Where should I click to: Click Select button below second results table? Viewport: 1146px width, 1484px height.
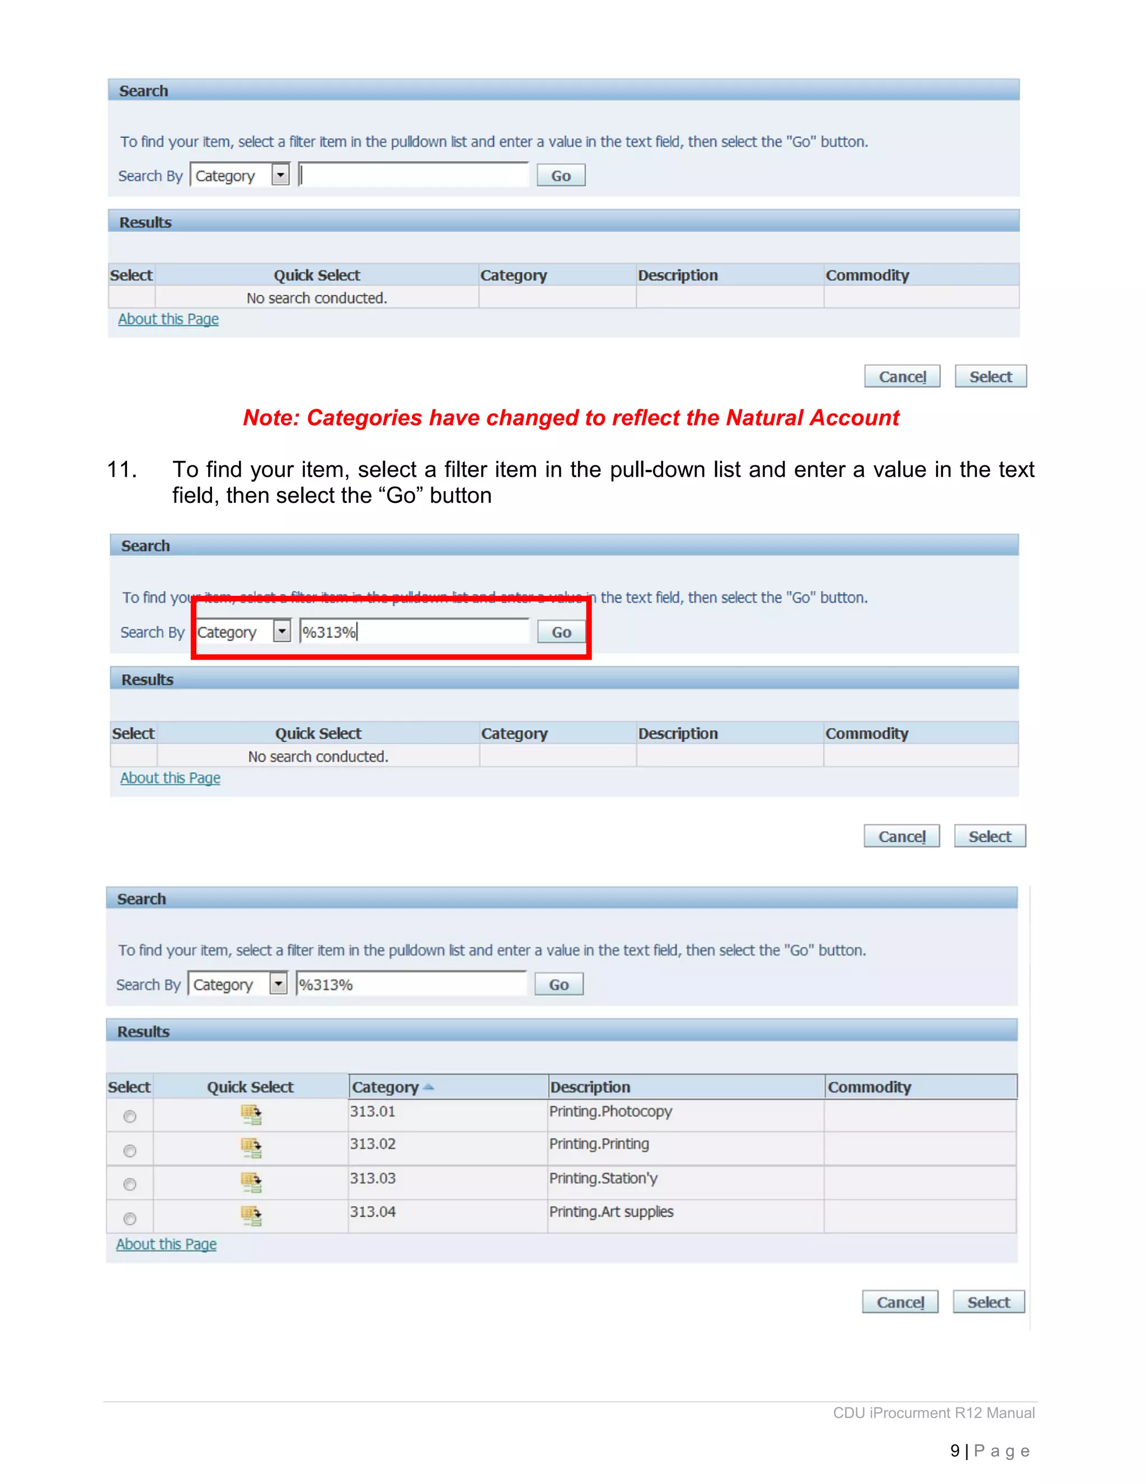click(x=990, y=836)
